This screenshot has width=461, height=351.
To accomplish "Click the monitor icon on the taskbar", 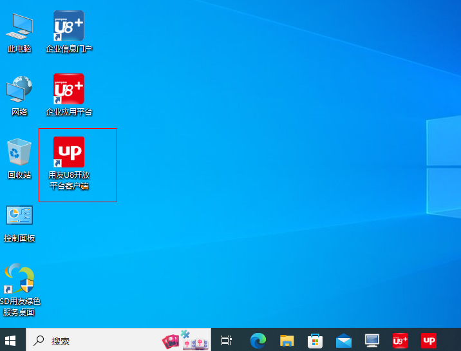I will tap(372, 340).
